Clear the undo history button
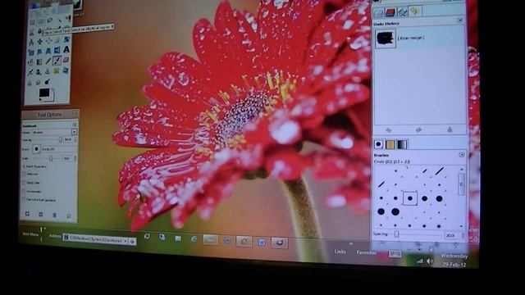The image size is (525, 295). (450, 129)
